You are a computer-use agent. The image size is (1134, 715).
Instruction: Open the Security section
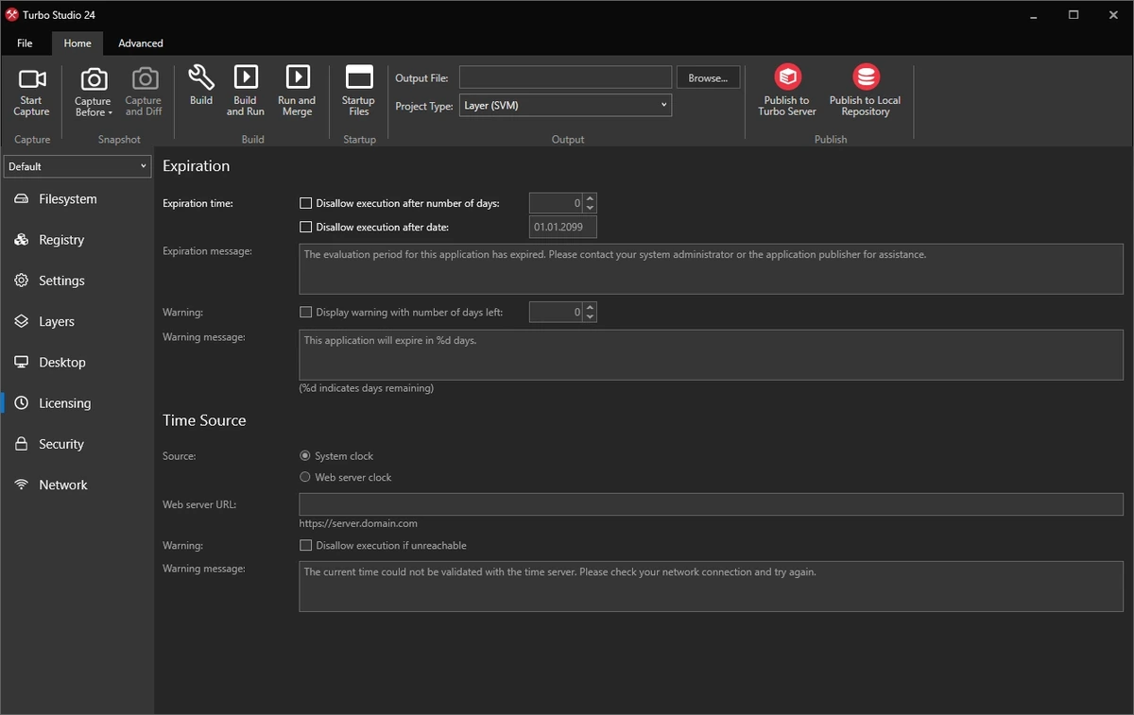pyautogui.click(x=77, y=444)
